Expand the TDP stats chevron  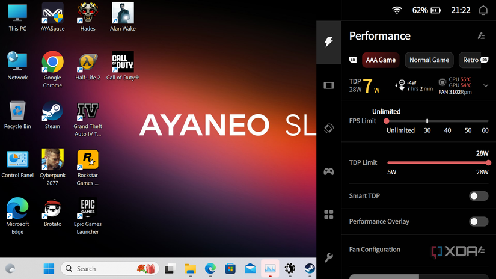click(x=486, y=85)
